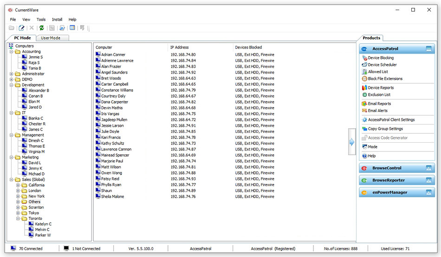Select Chester R in IT
The image size is (441, 257).
click(x=37, y=124)
